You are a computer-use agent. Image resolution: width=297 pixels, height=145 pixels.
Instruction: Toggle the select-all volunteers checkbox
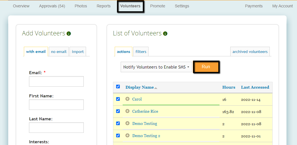click(x=118, y=87)
